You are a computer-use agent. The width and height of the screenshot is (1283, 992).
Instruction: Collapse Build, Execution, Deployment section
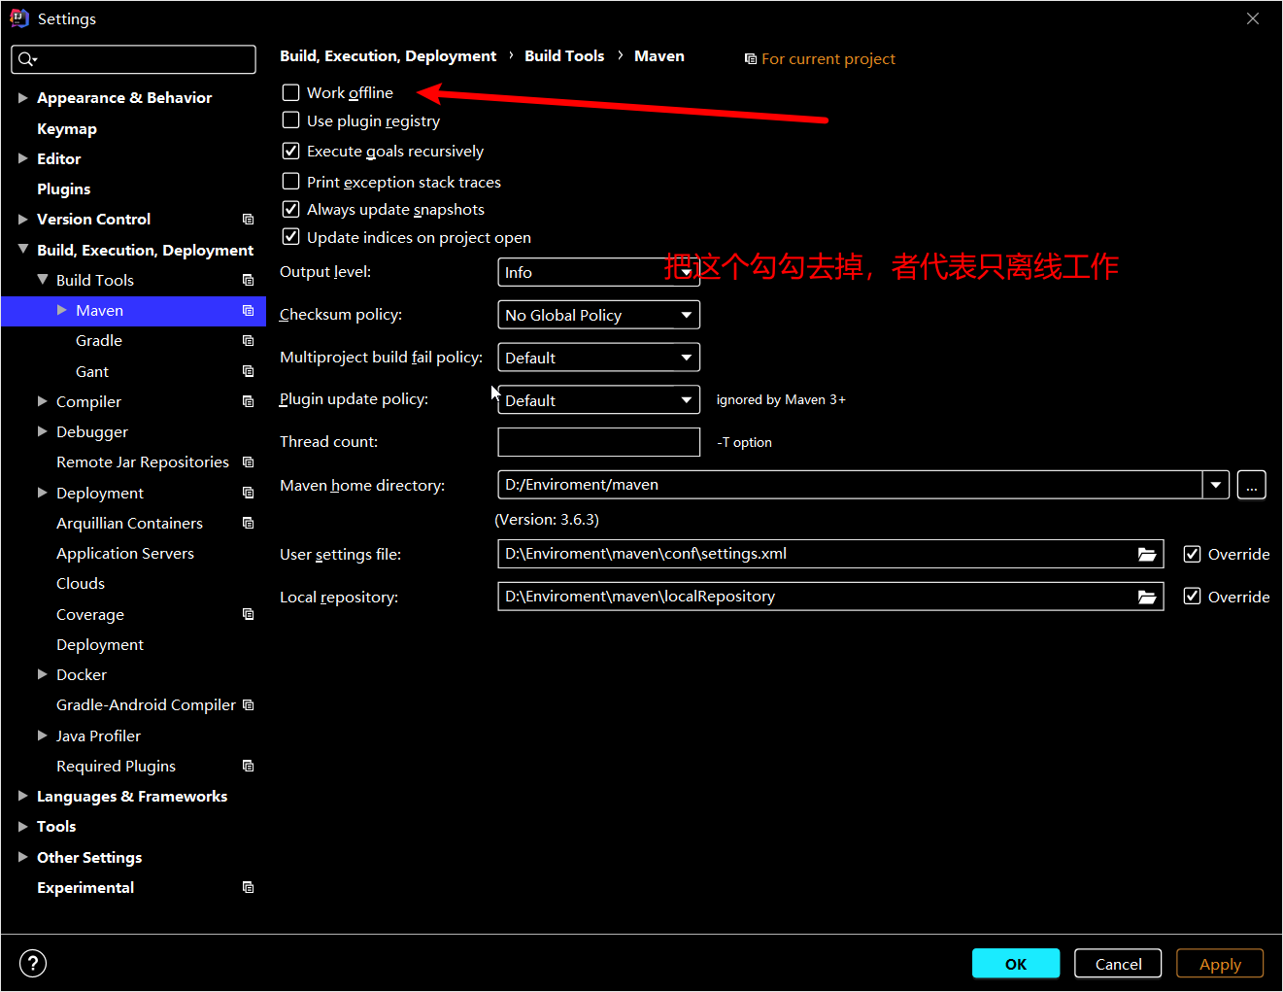tap(22, 250)
